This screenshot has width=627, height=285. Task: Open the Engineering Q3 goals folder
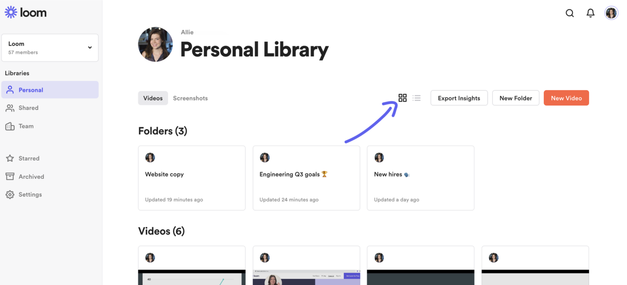coord(306,178)
